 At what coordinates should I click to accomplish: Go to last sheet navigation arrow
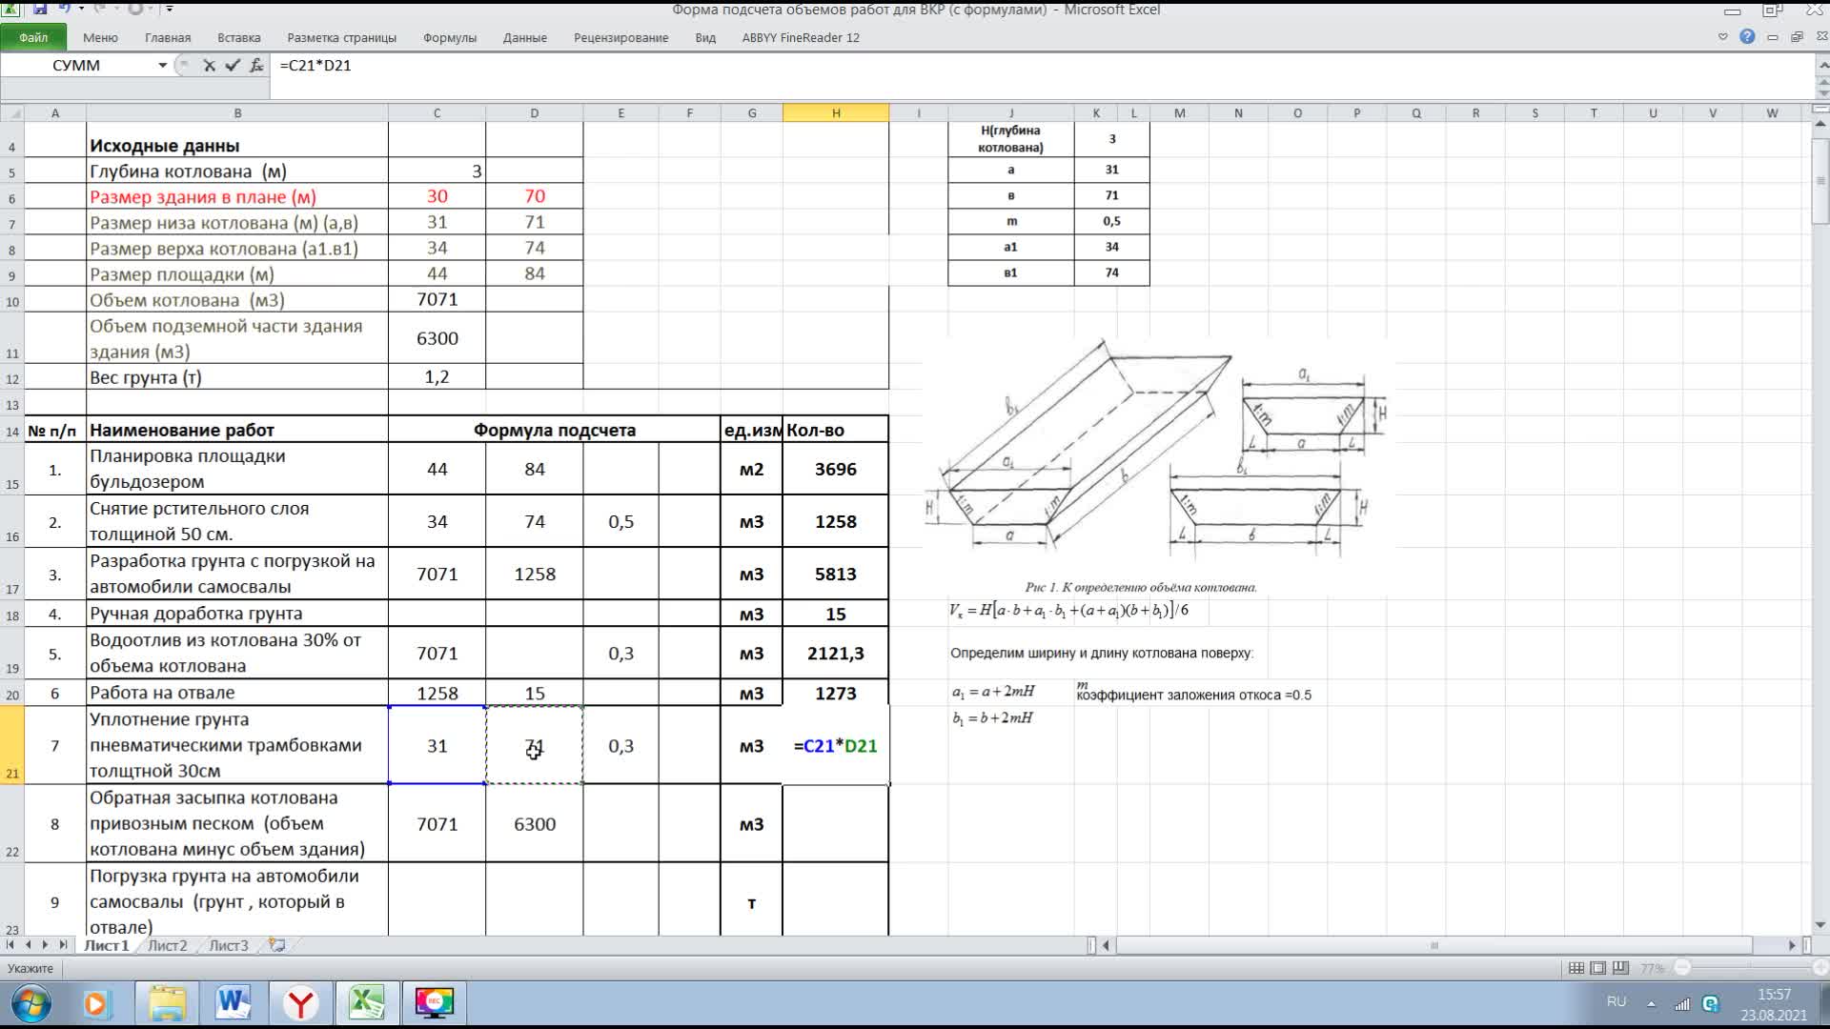63,945
